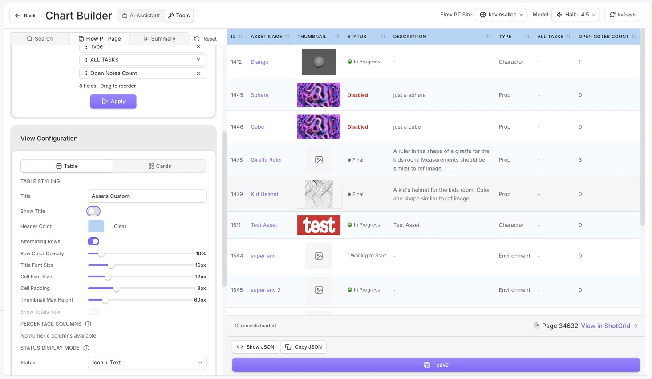
Task: Open the AI Assistant panel
Action: 141,16
